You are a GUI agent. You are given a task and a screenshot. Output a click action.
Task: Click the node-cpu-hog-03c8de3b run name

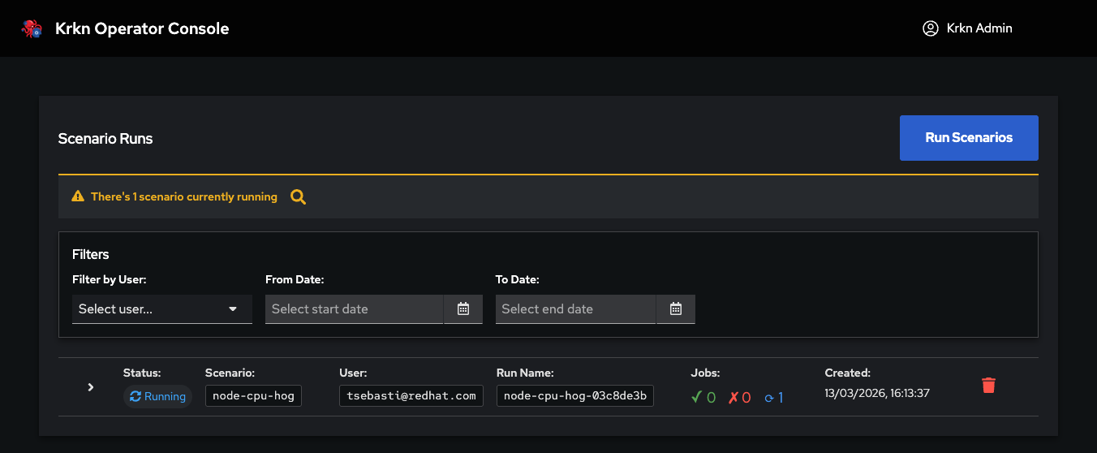point(575,395)
